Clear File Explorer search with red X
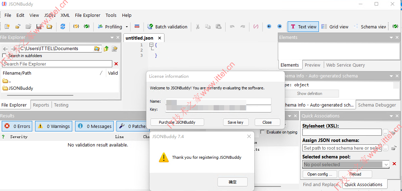This screenshot has height=191, width=402. (x=116, y=64)
